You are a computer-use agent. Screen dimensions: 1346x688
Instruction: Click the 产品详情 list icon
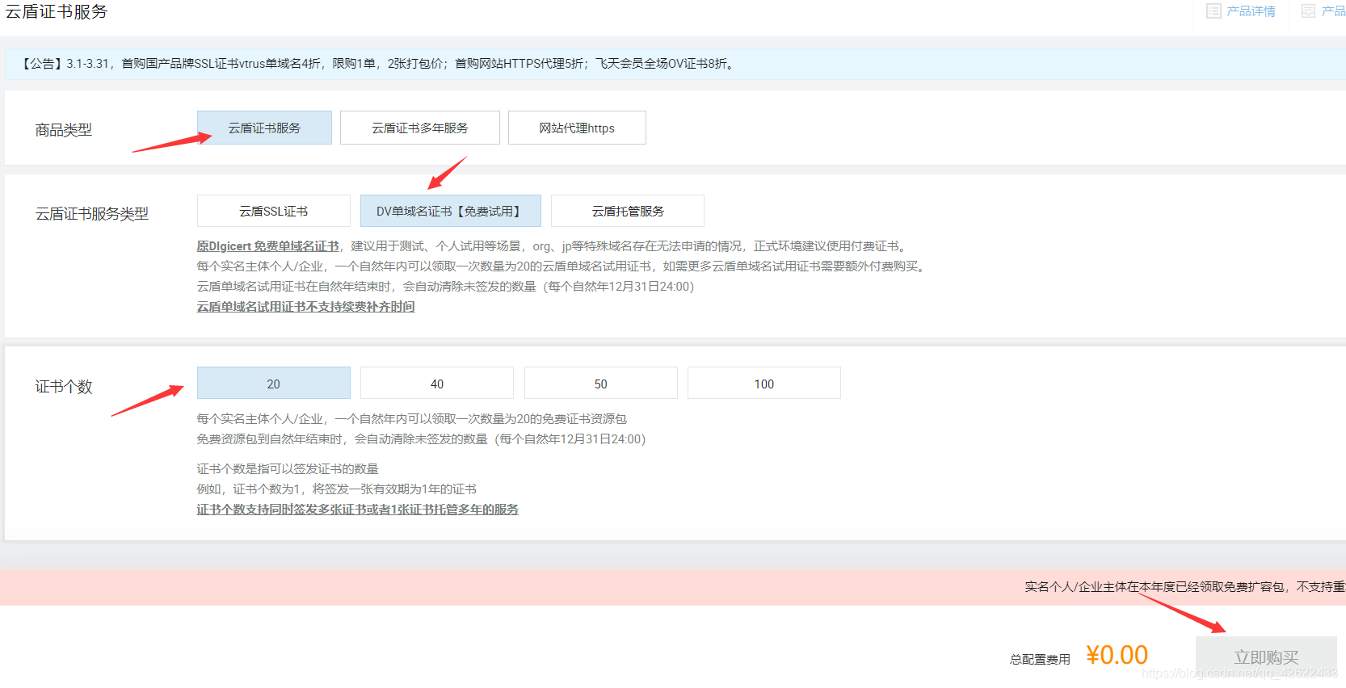(1214, 11)
